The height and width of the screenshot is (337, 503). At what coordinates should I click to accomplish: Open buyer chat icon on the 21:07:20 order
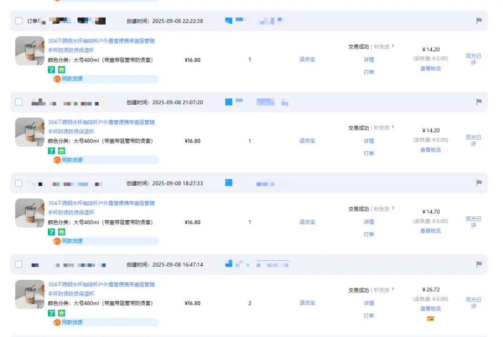(x=229, y=102)
